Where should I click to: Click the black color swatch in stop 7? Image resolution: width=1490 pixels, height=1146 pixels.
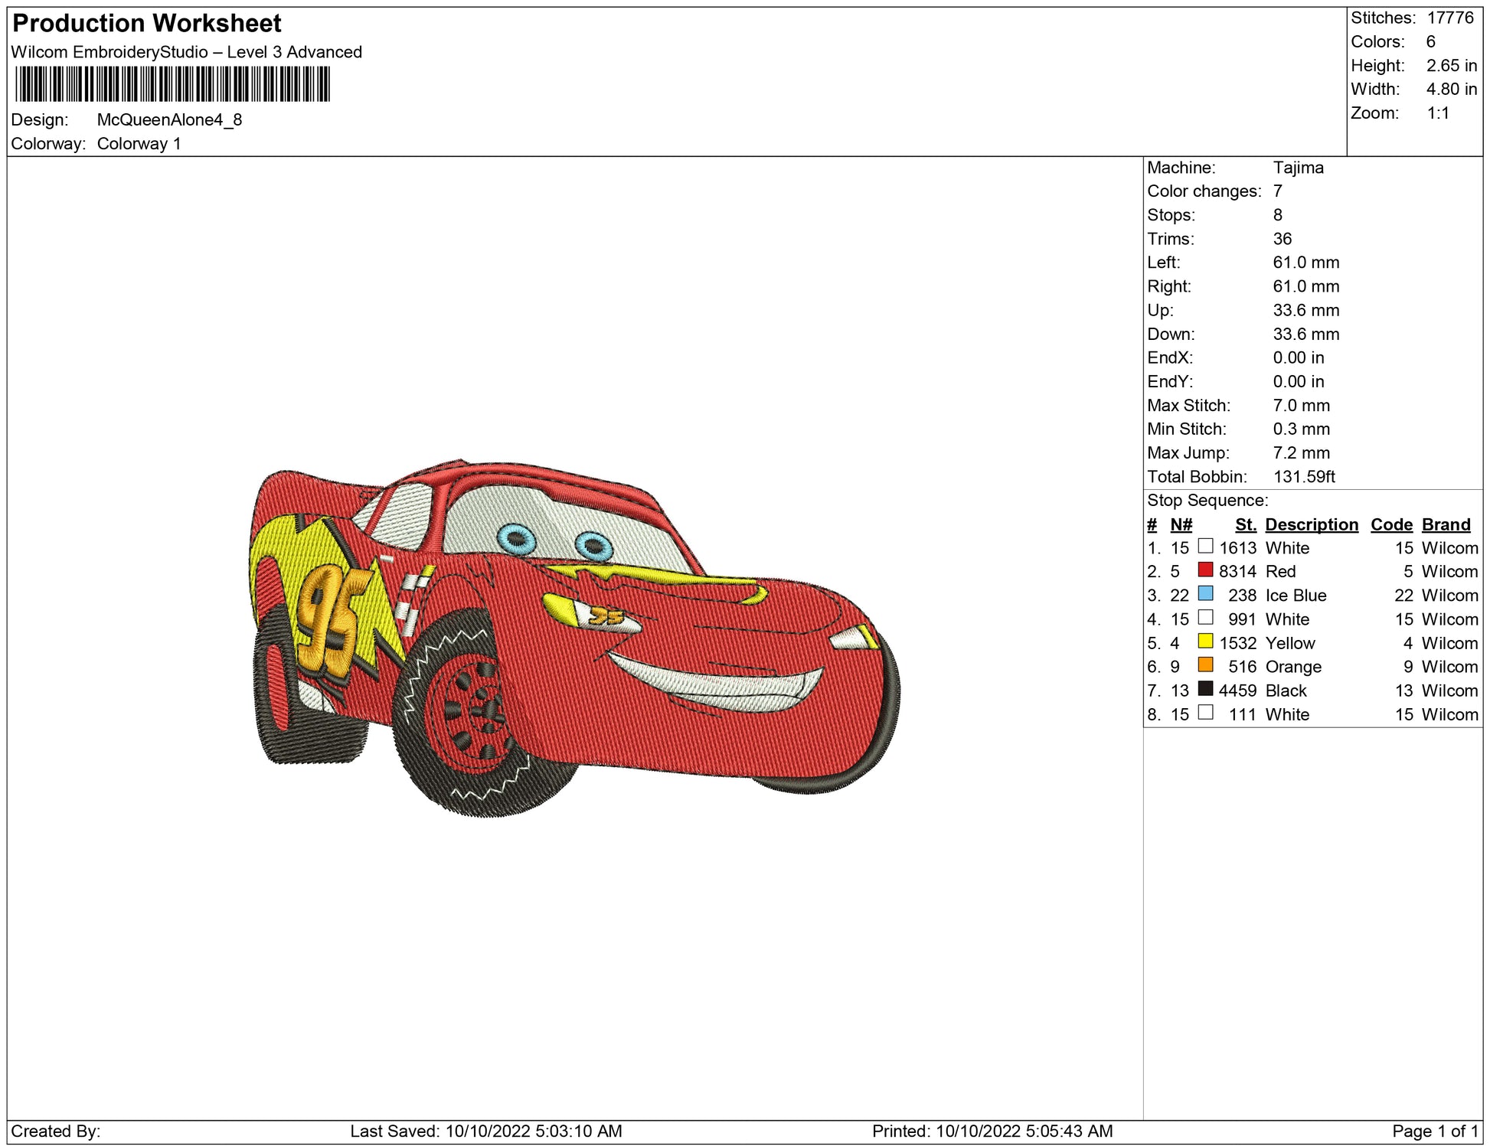(1205, 688)
